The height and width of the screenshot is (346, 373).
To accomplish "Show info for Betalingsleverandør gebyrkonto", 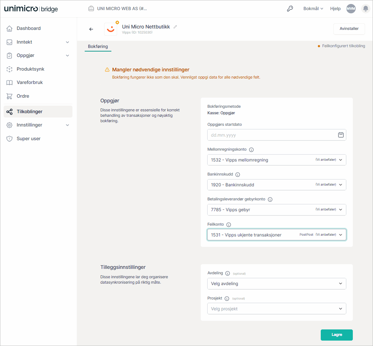I will pos(270,199).
